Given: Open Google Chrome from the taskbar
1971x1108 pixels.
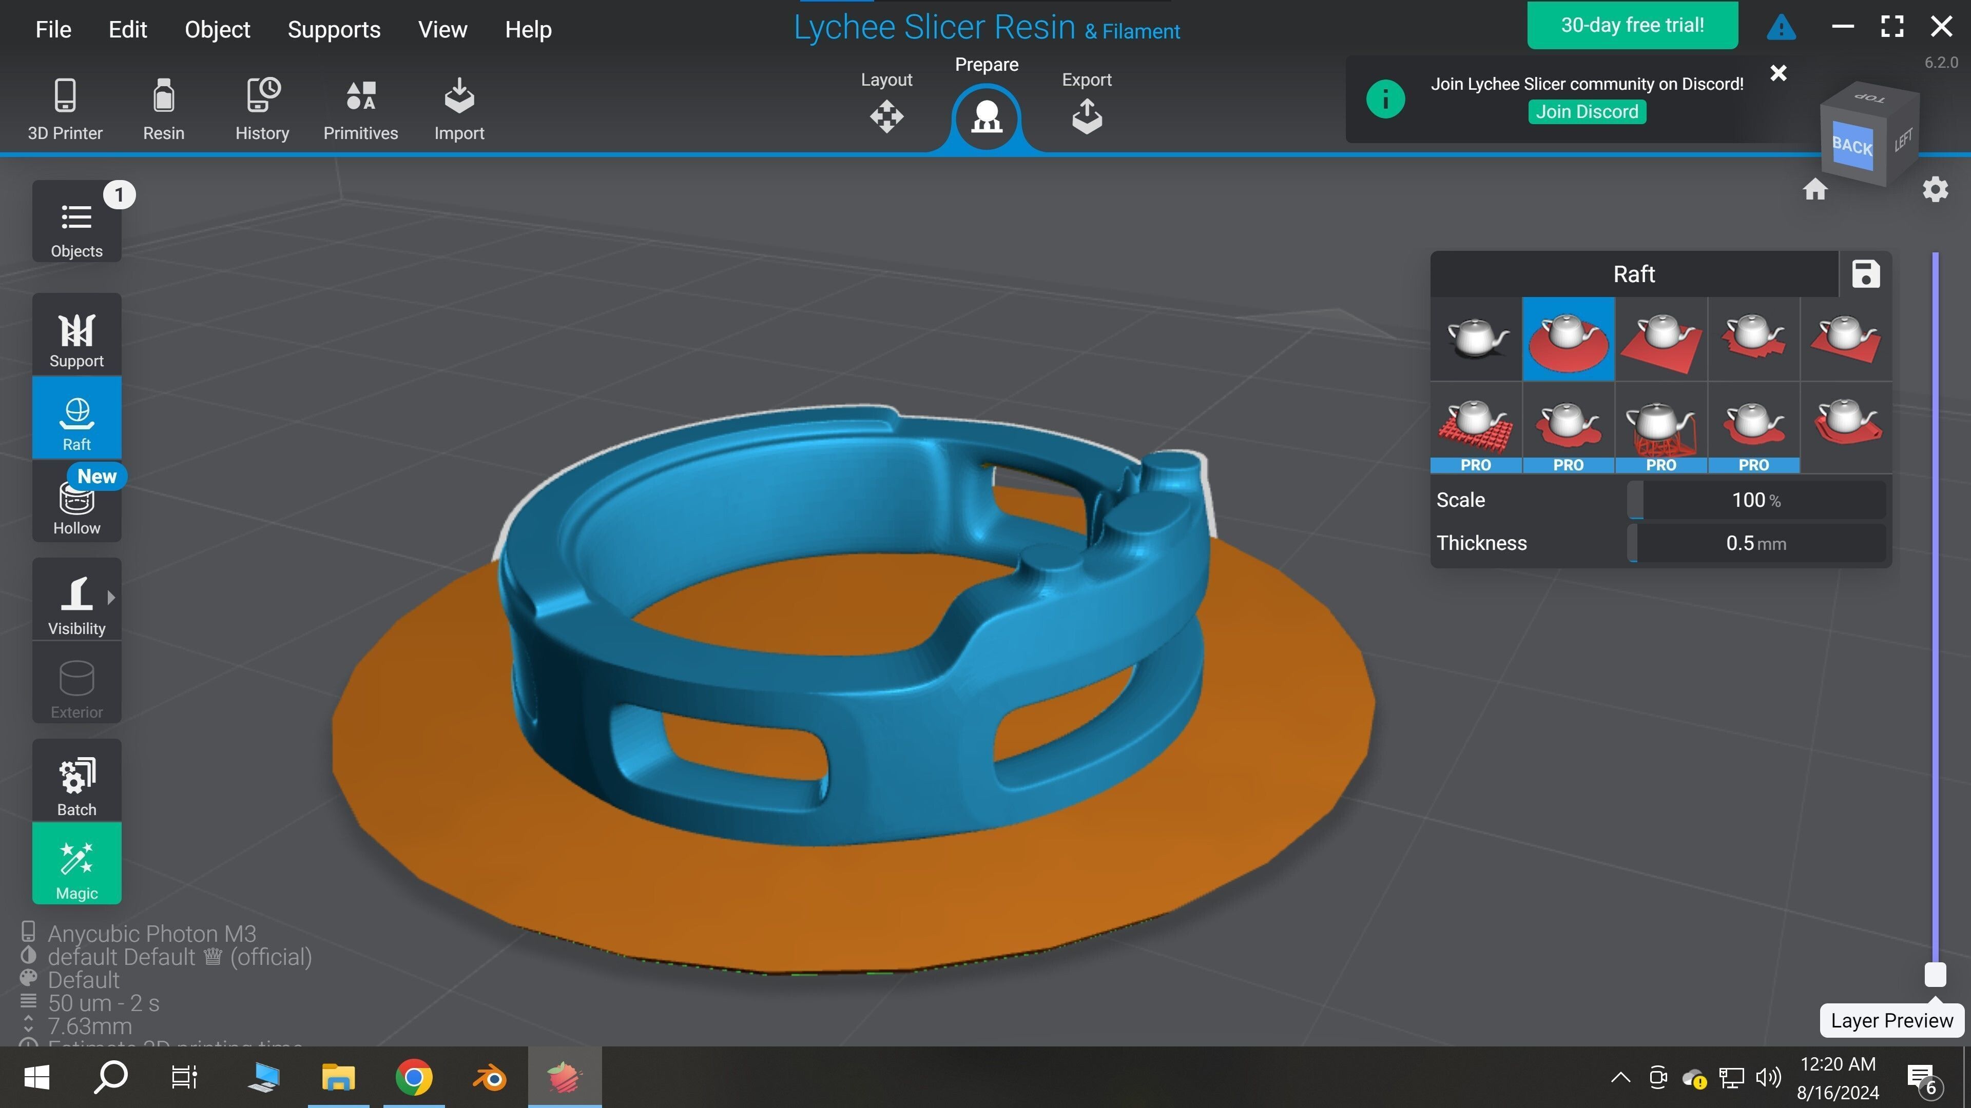Looking at the screenshot, I should (413, 1077).
